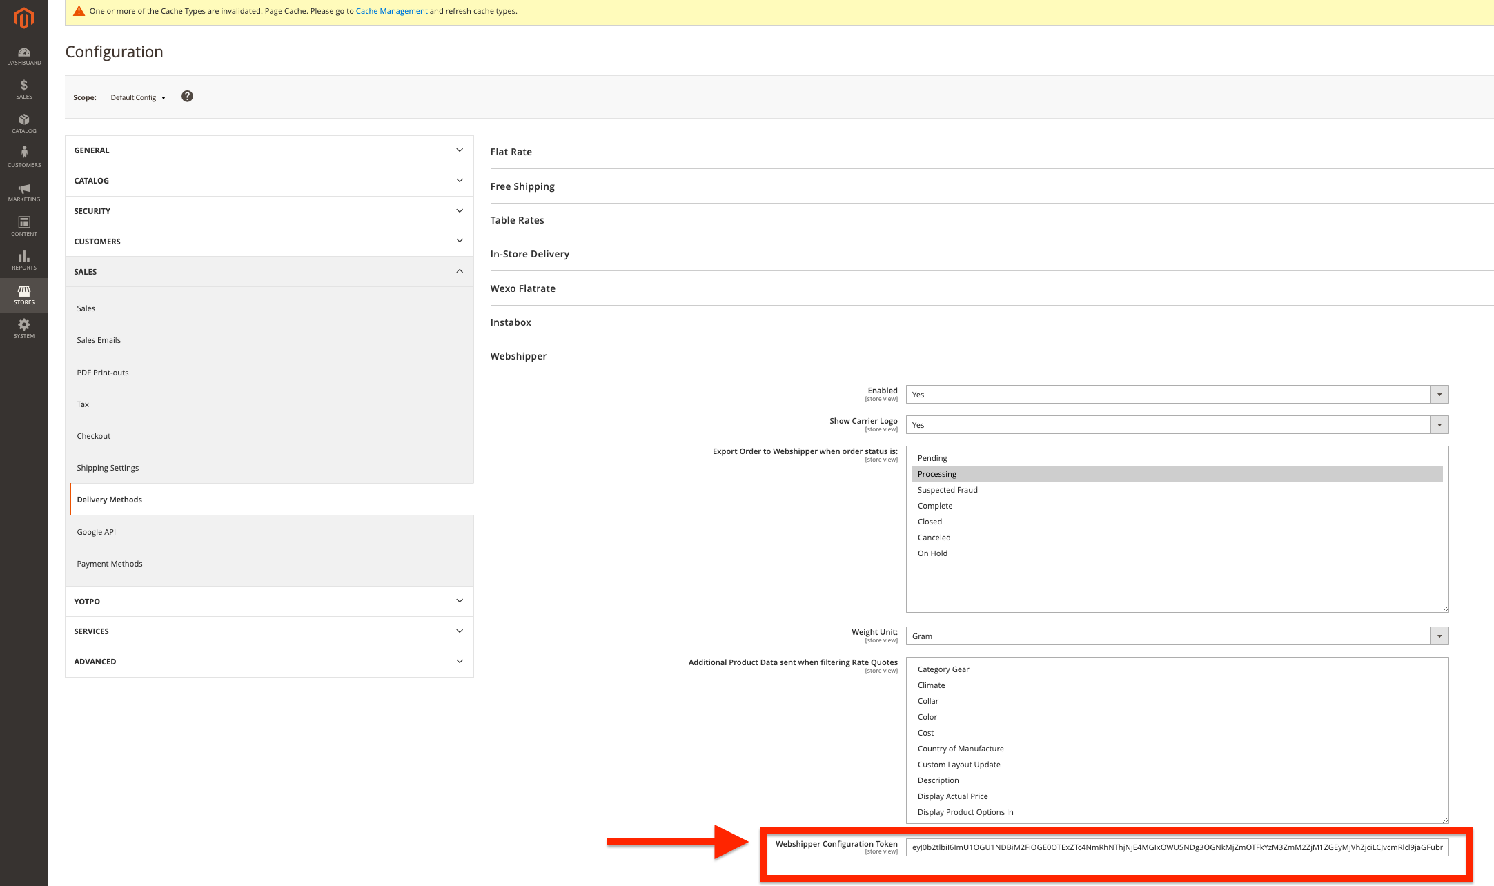Click the scope help question mark icon
The height and width of the screenshot is (886, 1494).
click(187, 97)
